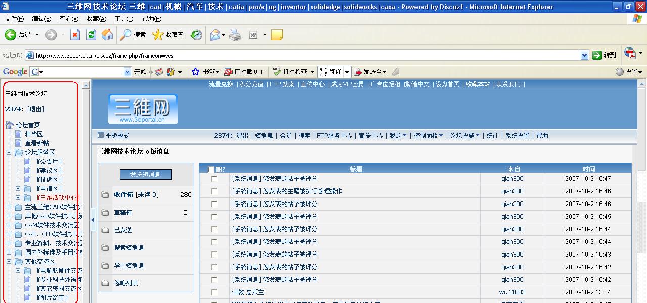Open the 编辑(E) menu
This screenshot has height=303, width=647.
click(41, 19)
